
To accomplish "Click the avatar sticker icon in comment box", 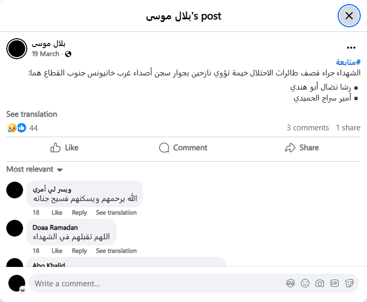I will [x=290, y=283].
